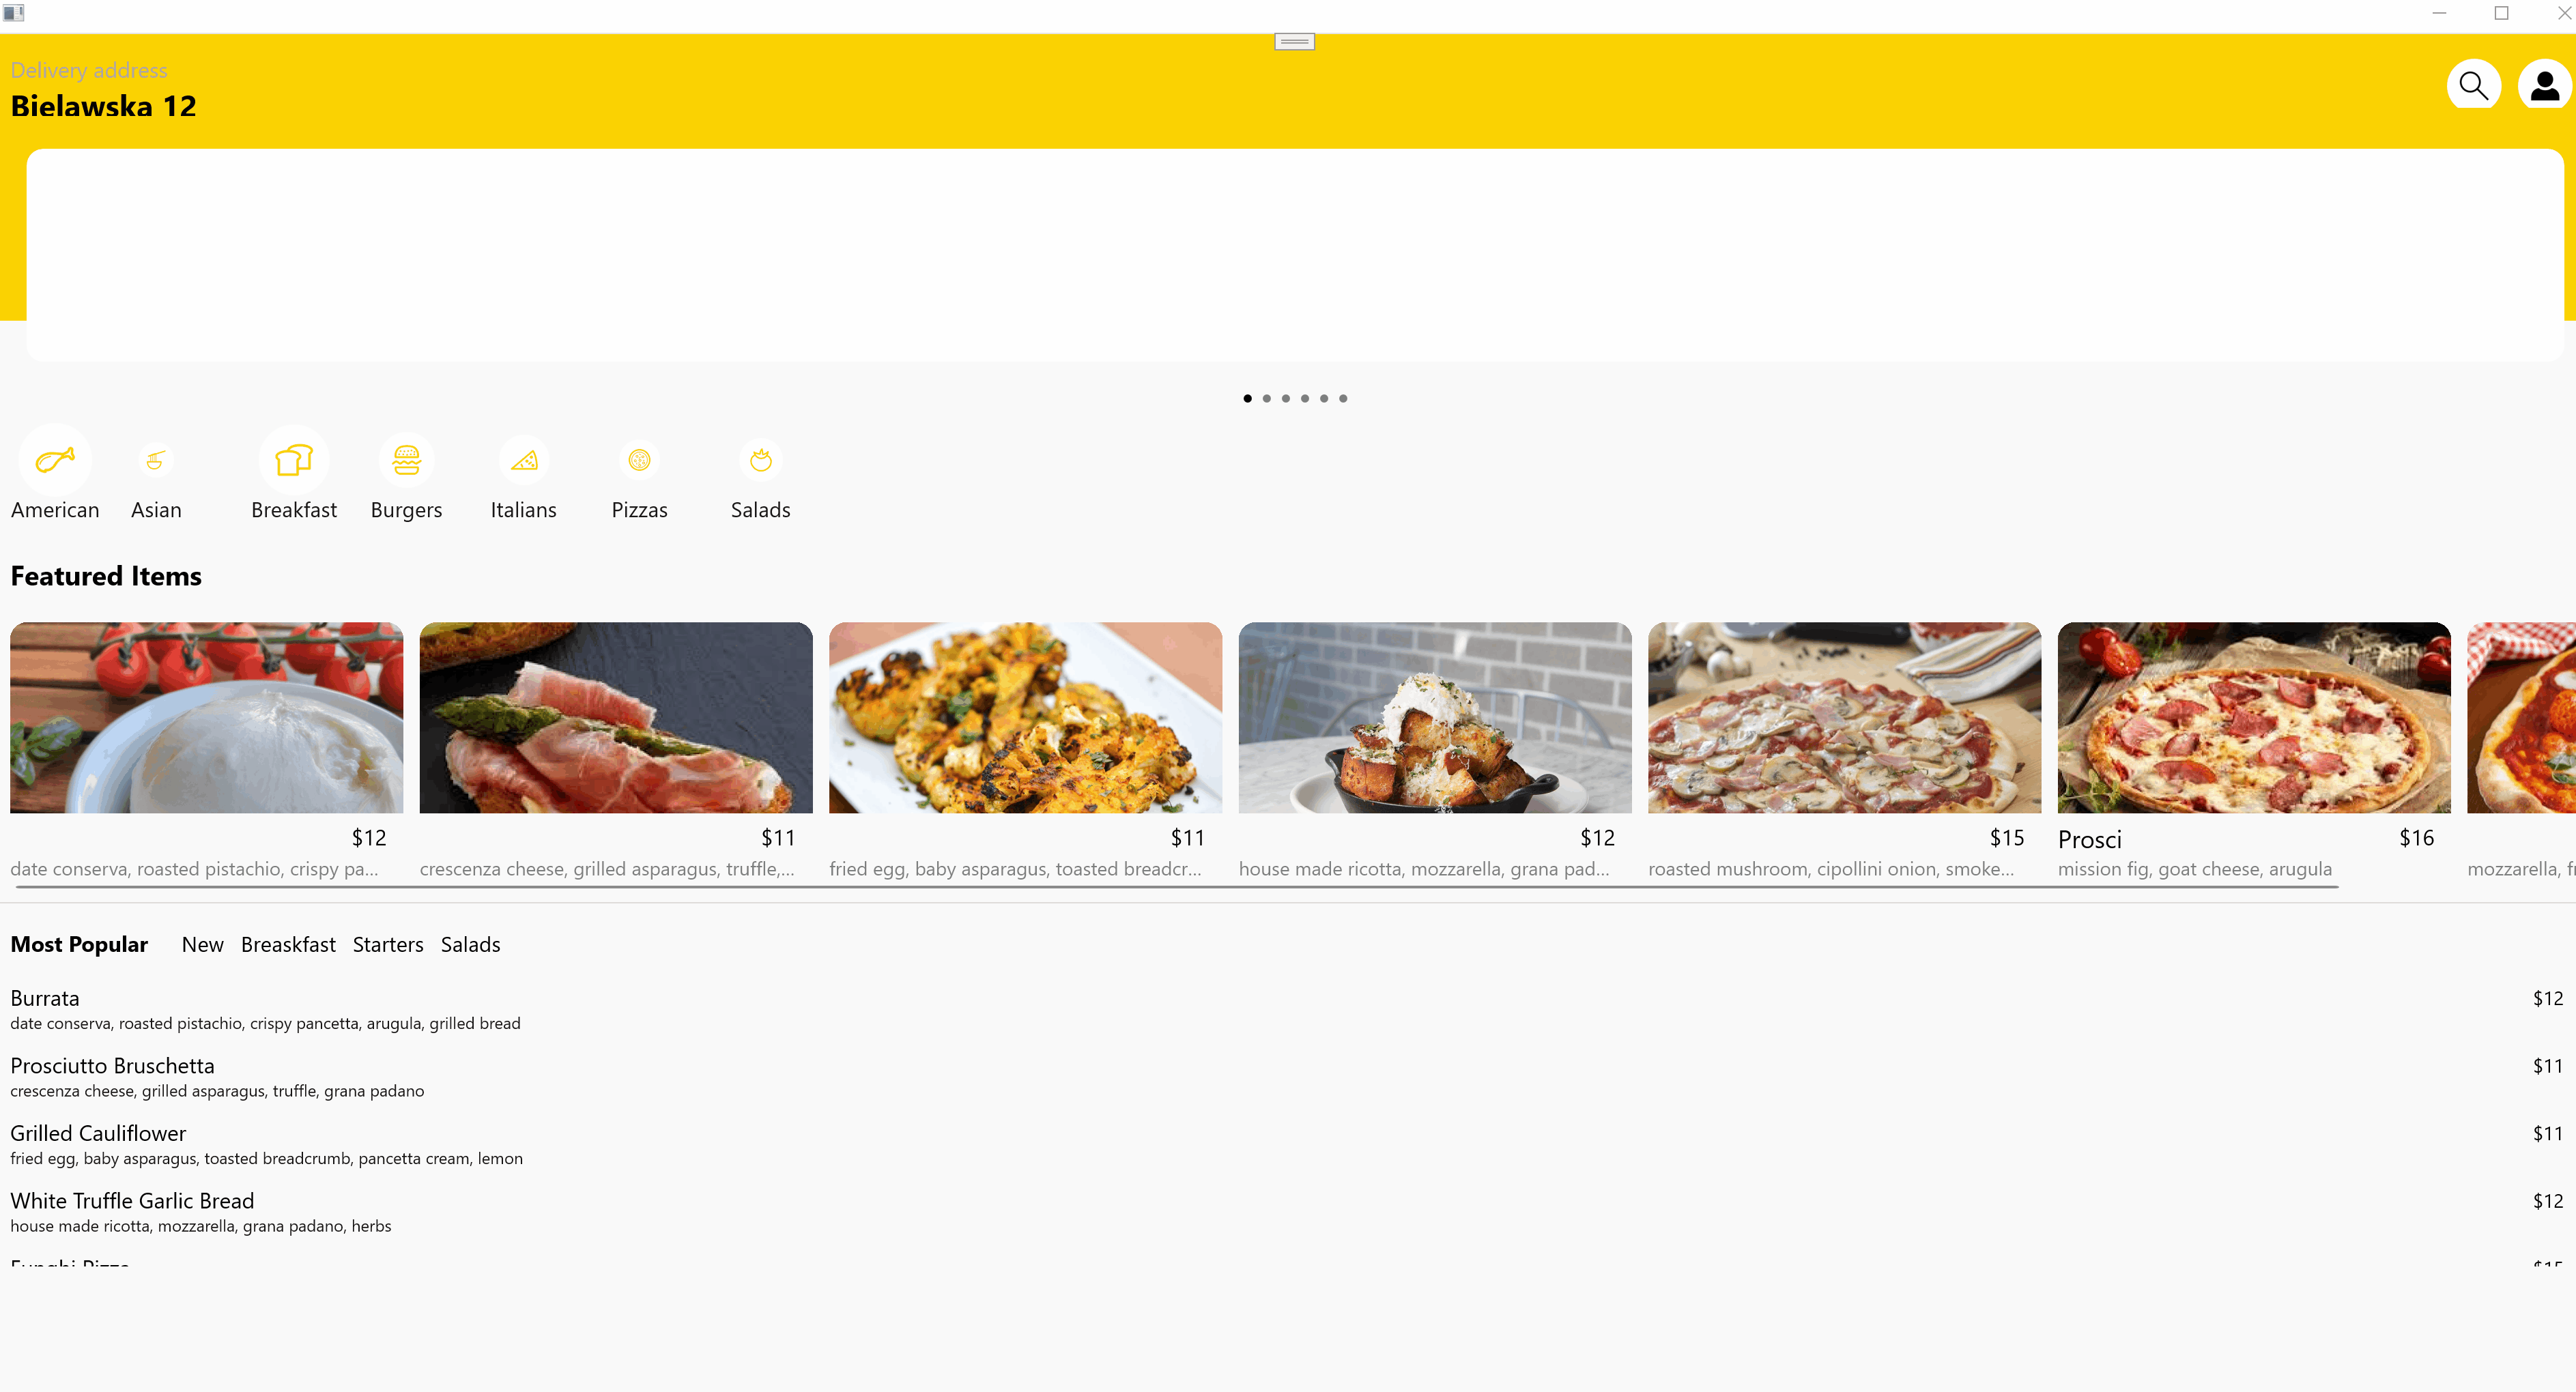This screenshot has height=1392, width=2576.
Task: Go to fourth carousel indicator dot
Action: pos(1304,398)
